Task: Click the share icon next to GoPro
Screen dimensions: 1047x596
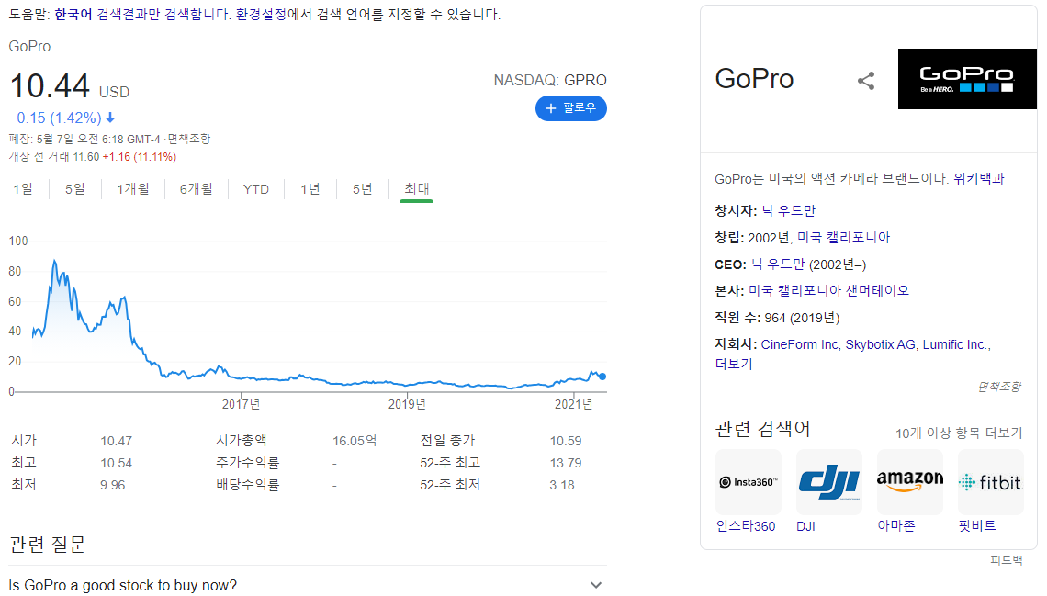Action: [865, 81]
